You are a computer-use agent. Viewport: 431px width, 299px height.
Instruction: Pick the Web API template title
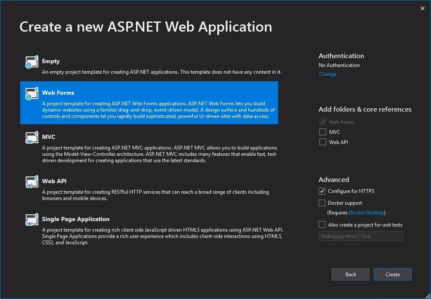(54, 181)
